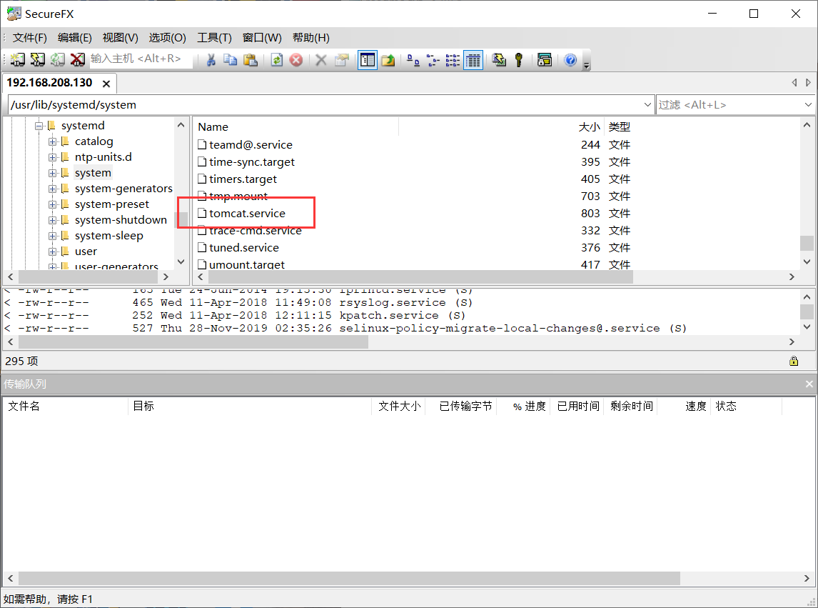Expand the system-generators folder node
This screenshot has height=608, width=818.
pyautogui.click(x=53, y=189)
